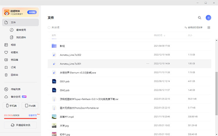
Task: Open the sort by modified time dropdown
Action: (193, 28)
